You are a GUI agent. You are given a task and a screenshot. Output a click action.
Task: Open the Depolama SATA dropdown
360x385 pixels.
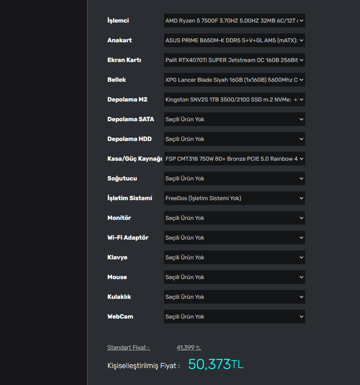coord(235,119)
